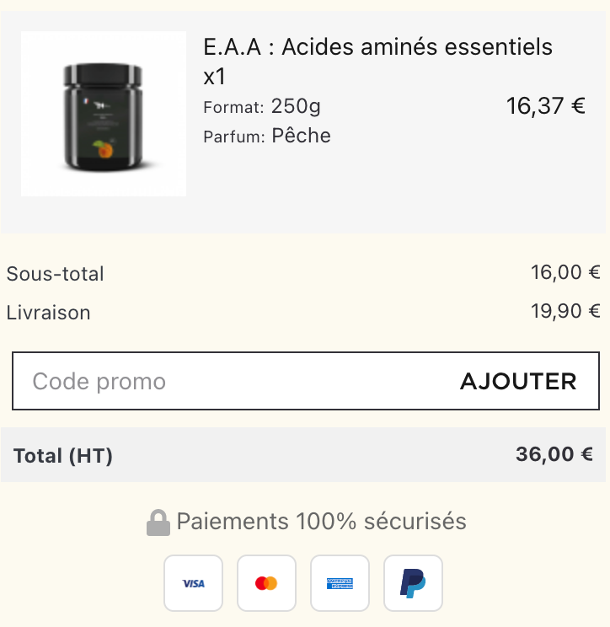
Task: Click the padlock secure payment icon
Action: pos(158,522)
